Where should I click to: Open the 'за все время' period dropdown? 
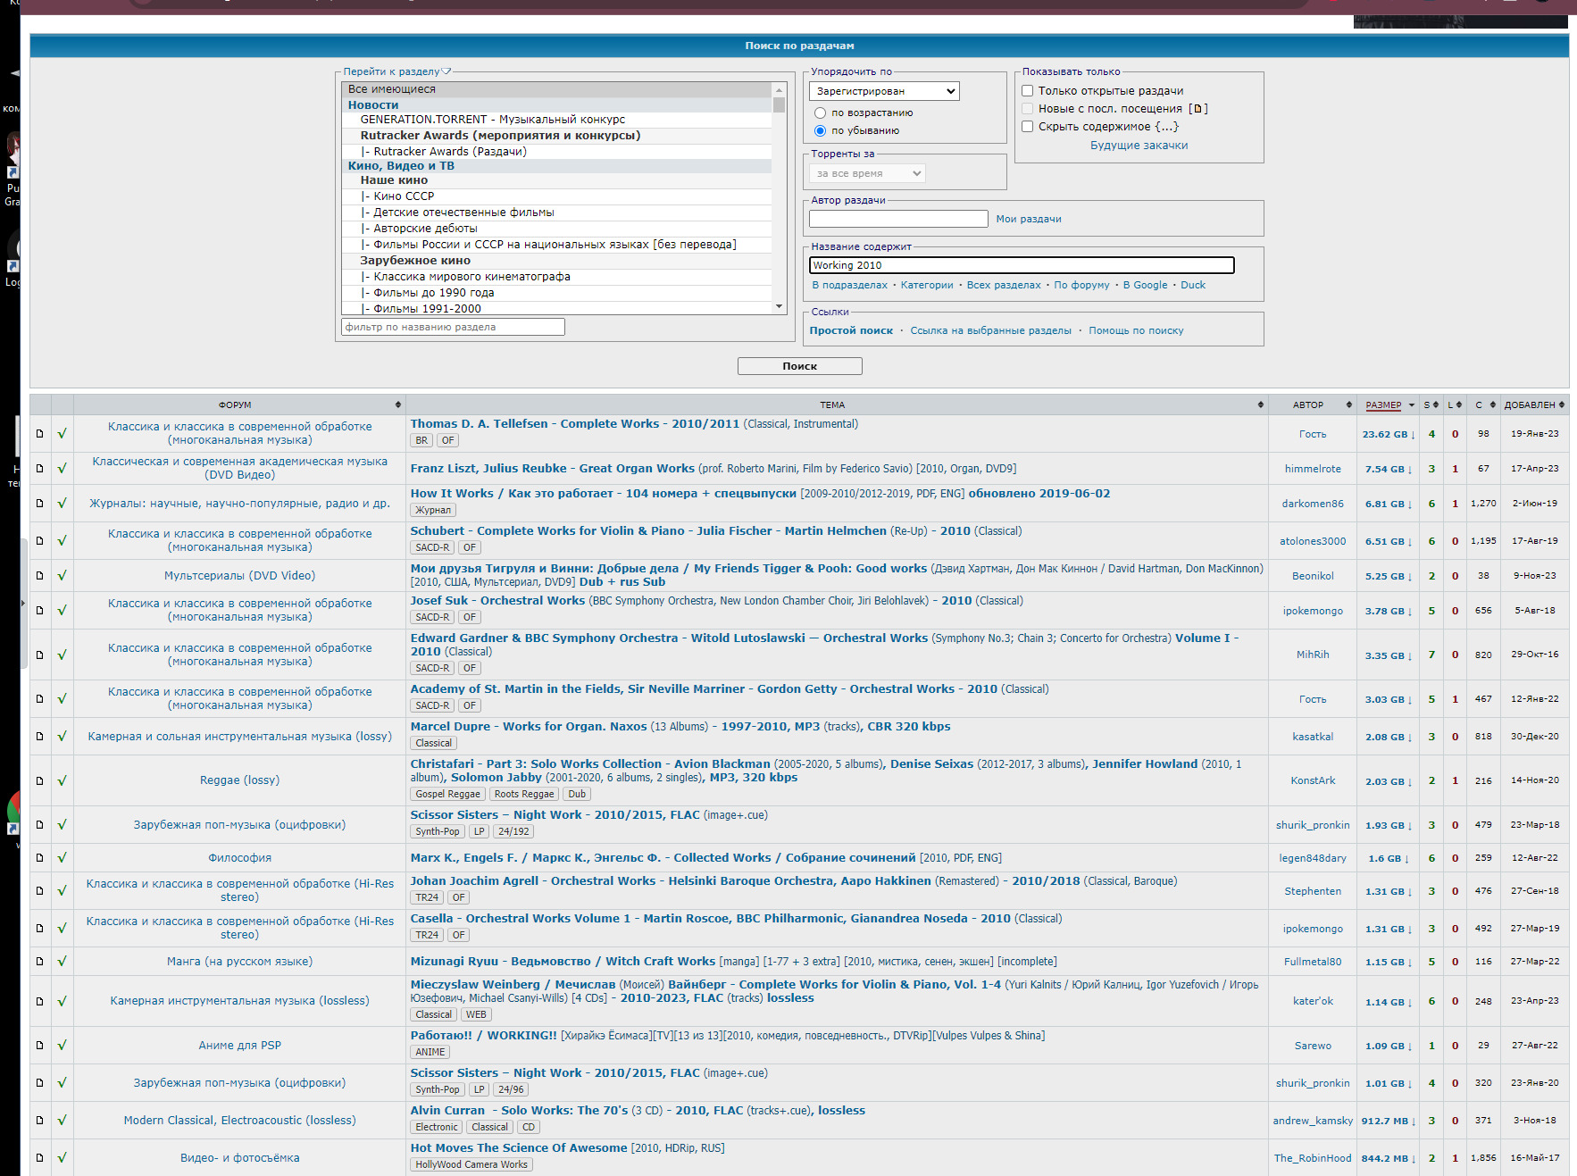pos(867,174)
